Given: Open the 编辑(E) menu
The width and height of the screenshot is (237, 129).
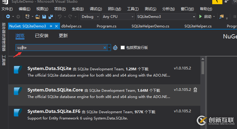Looking at the screenshot, I should [24, 9].
